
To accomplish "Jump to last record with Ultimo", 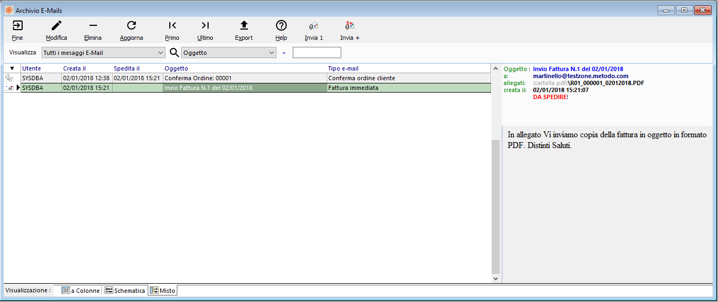I will (205, 26).
